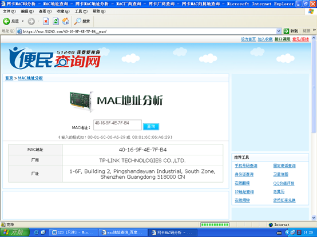Click the IE Back arrow icon
The image size is (317, 237).
click(6, 21)
